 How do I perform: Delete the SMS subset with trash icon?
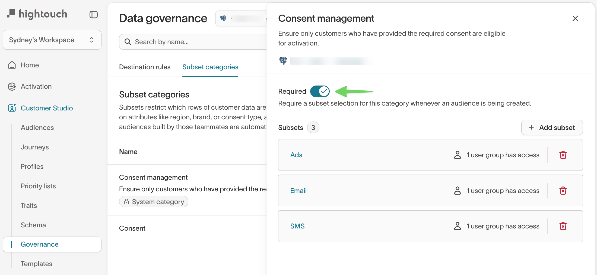563,226
